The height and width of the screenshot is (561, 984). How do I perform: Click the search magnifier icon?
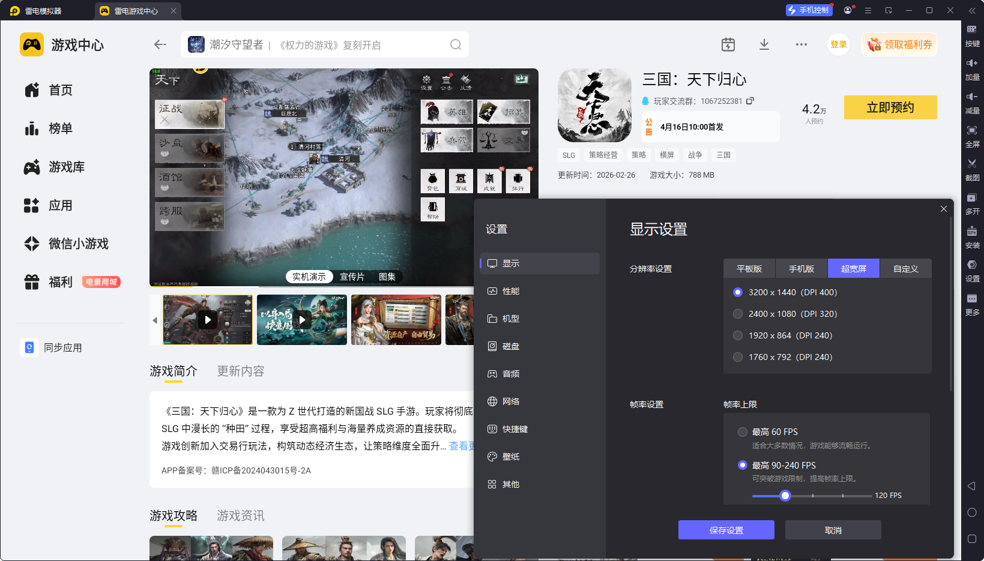tap(456, 44)
